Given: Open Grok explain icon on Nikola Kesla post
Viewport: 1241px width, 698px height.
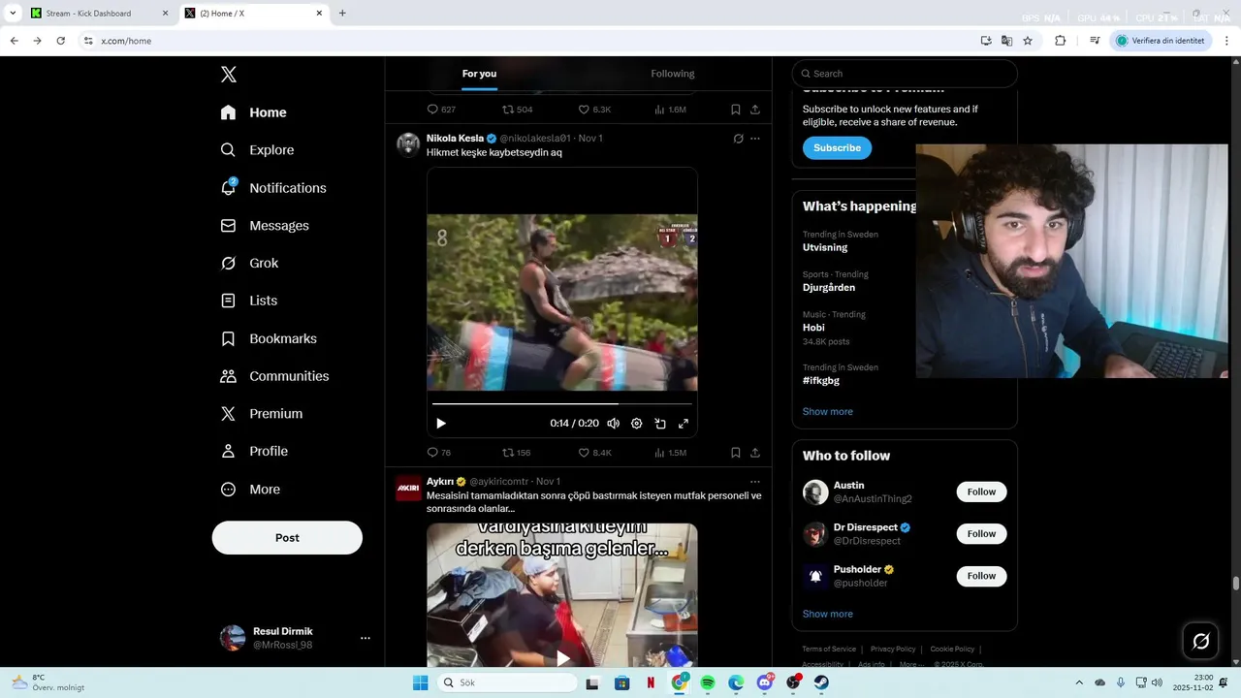Looking at the screenshot, I should coord(738,139).
